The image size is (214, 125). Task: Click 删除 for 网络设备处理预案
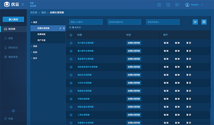(x=177, y=107)
